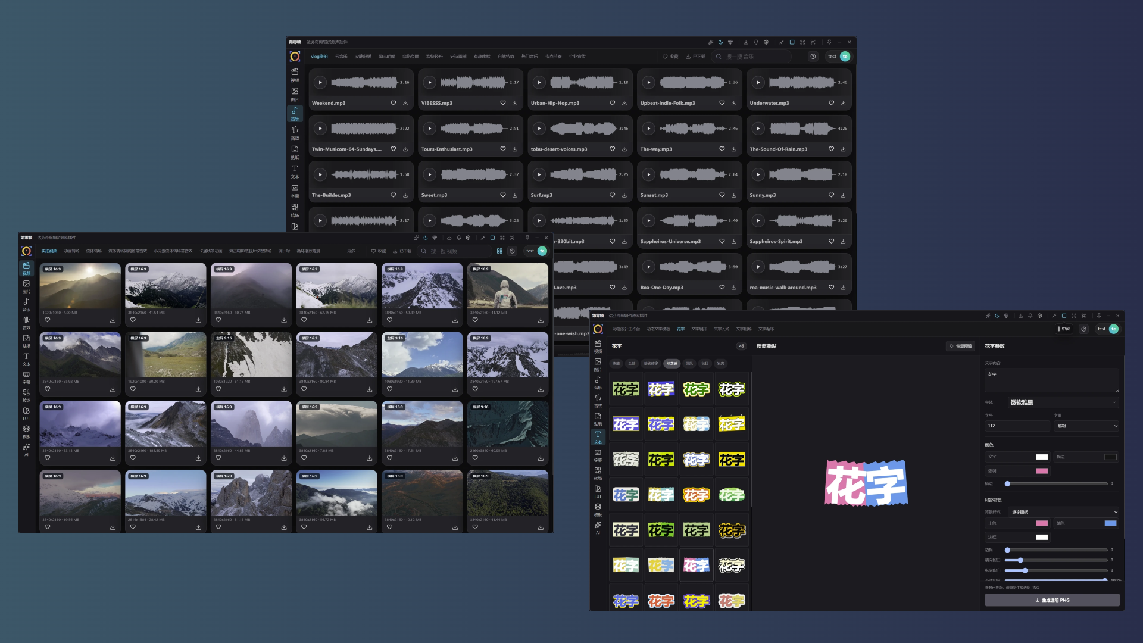The width and height of the screenshot is (1143, 643).
Task: Play the Weekend.mp3 track
Action: pyautogui.click(x=320, y=82)
